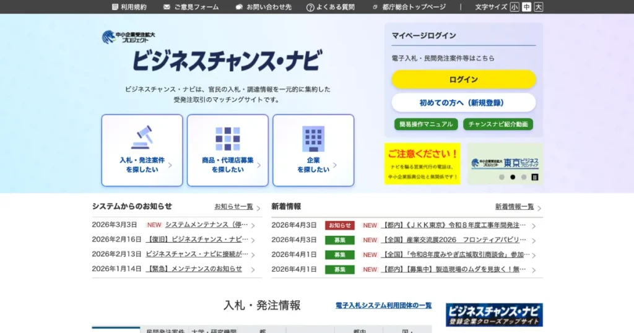This screenshot has width=634, height=333.
Task: Open 【都内】【募集中】製造現場のムダを見抜く item
Action: pos(454,269)
